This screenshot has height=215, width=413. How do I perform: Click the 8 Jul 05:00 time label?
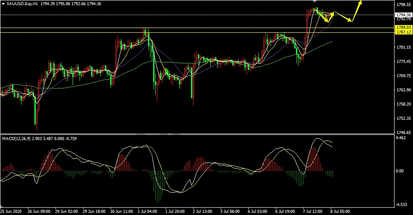(340, 212)
